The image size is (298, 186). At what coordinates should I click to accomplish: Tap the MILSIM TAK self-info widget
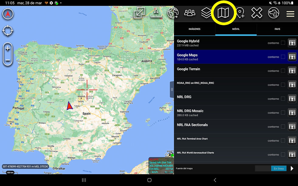coord(161,166)
